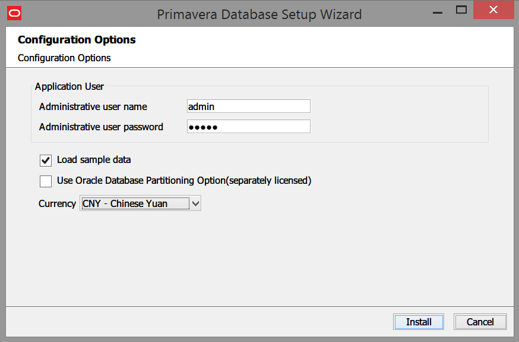
Task: Click the Primavera Database Setup Wizard title
Action: pos(259,15)
